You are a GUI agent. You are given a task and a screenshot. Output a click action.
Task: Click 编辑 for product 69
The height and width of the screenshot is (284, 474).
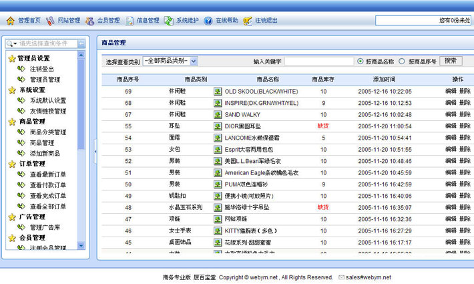(x=451, y=91)
